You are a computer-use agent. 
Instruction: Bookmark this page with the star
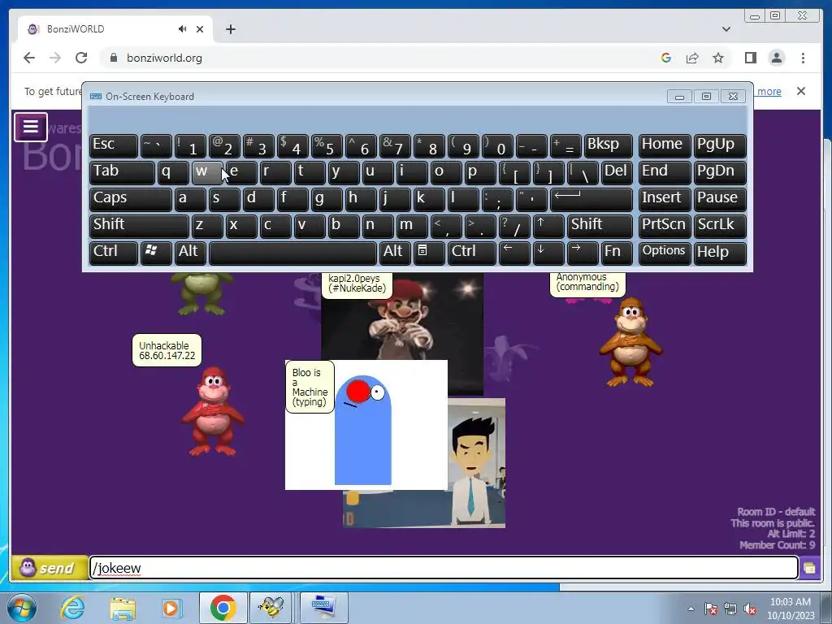[718, 58]
